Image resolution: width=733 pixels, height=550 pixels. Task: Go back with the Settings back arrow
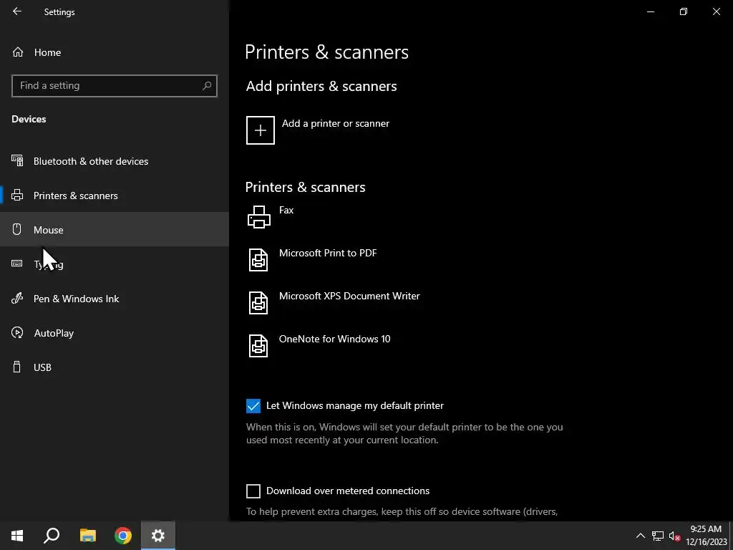pos(17,11)
